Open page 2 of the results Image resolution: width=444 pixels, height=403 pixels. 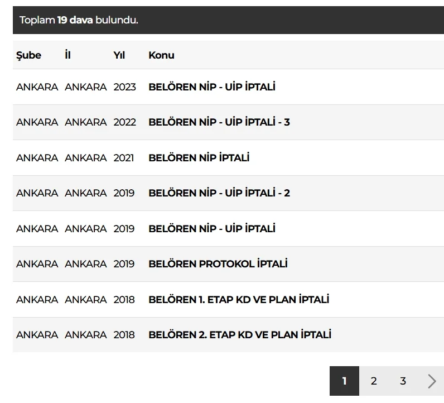coord(374,381)
